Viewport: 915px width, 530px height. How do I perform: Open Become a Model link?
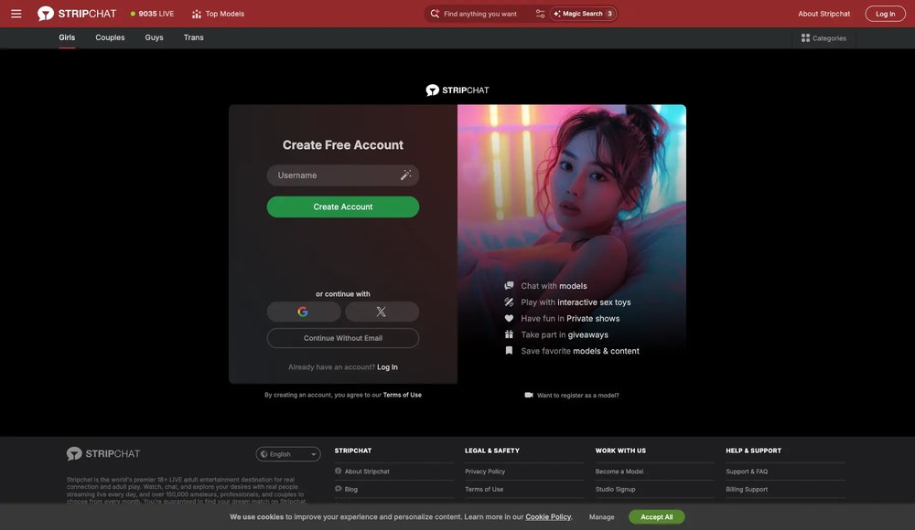coord(619,472)
